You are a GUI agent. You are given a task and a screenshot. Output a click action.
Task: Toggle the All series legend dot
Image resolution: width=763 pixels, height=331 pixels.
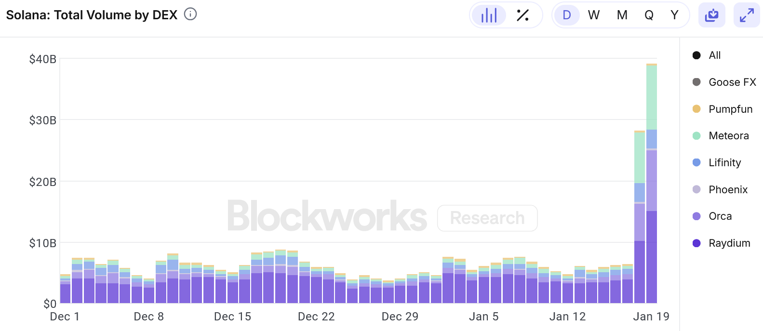tap(696, 55)
